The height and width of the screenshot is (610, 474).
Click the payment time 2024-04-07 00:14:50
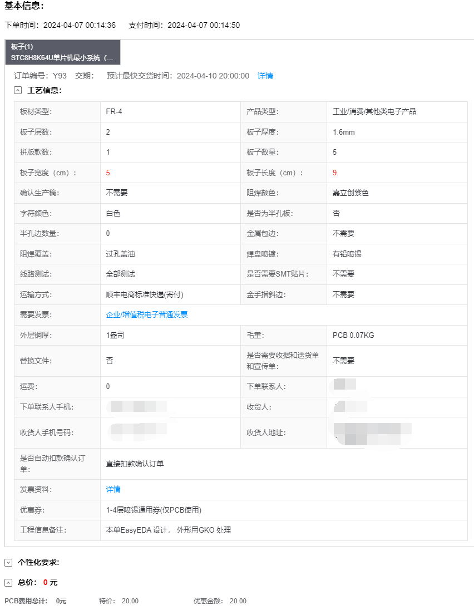pyautogui.click(x=204, y=25)
